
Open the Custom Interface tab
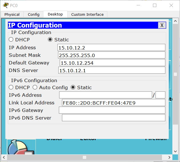[87, 14]
